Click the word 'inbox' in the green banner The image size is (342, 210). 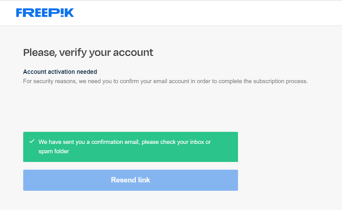click(197, 142)
